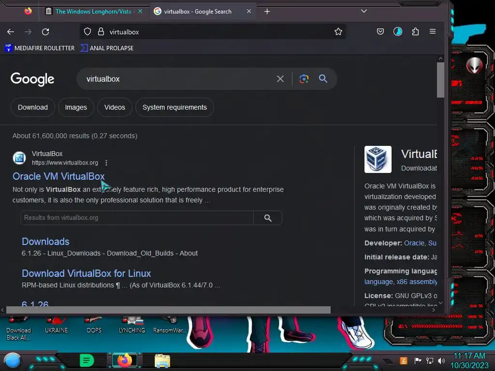Open File Explorer from the taskbar
The height and width of the screenshot is (371, 495).
coord(162,361)
